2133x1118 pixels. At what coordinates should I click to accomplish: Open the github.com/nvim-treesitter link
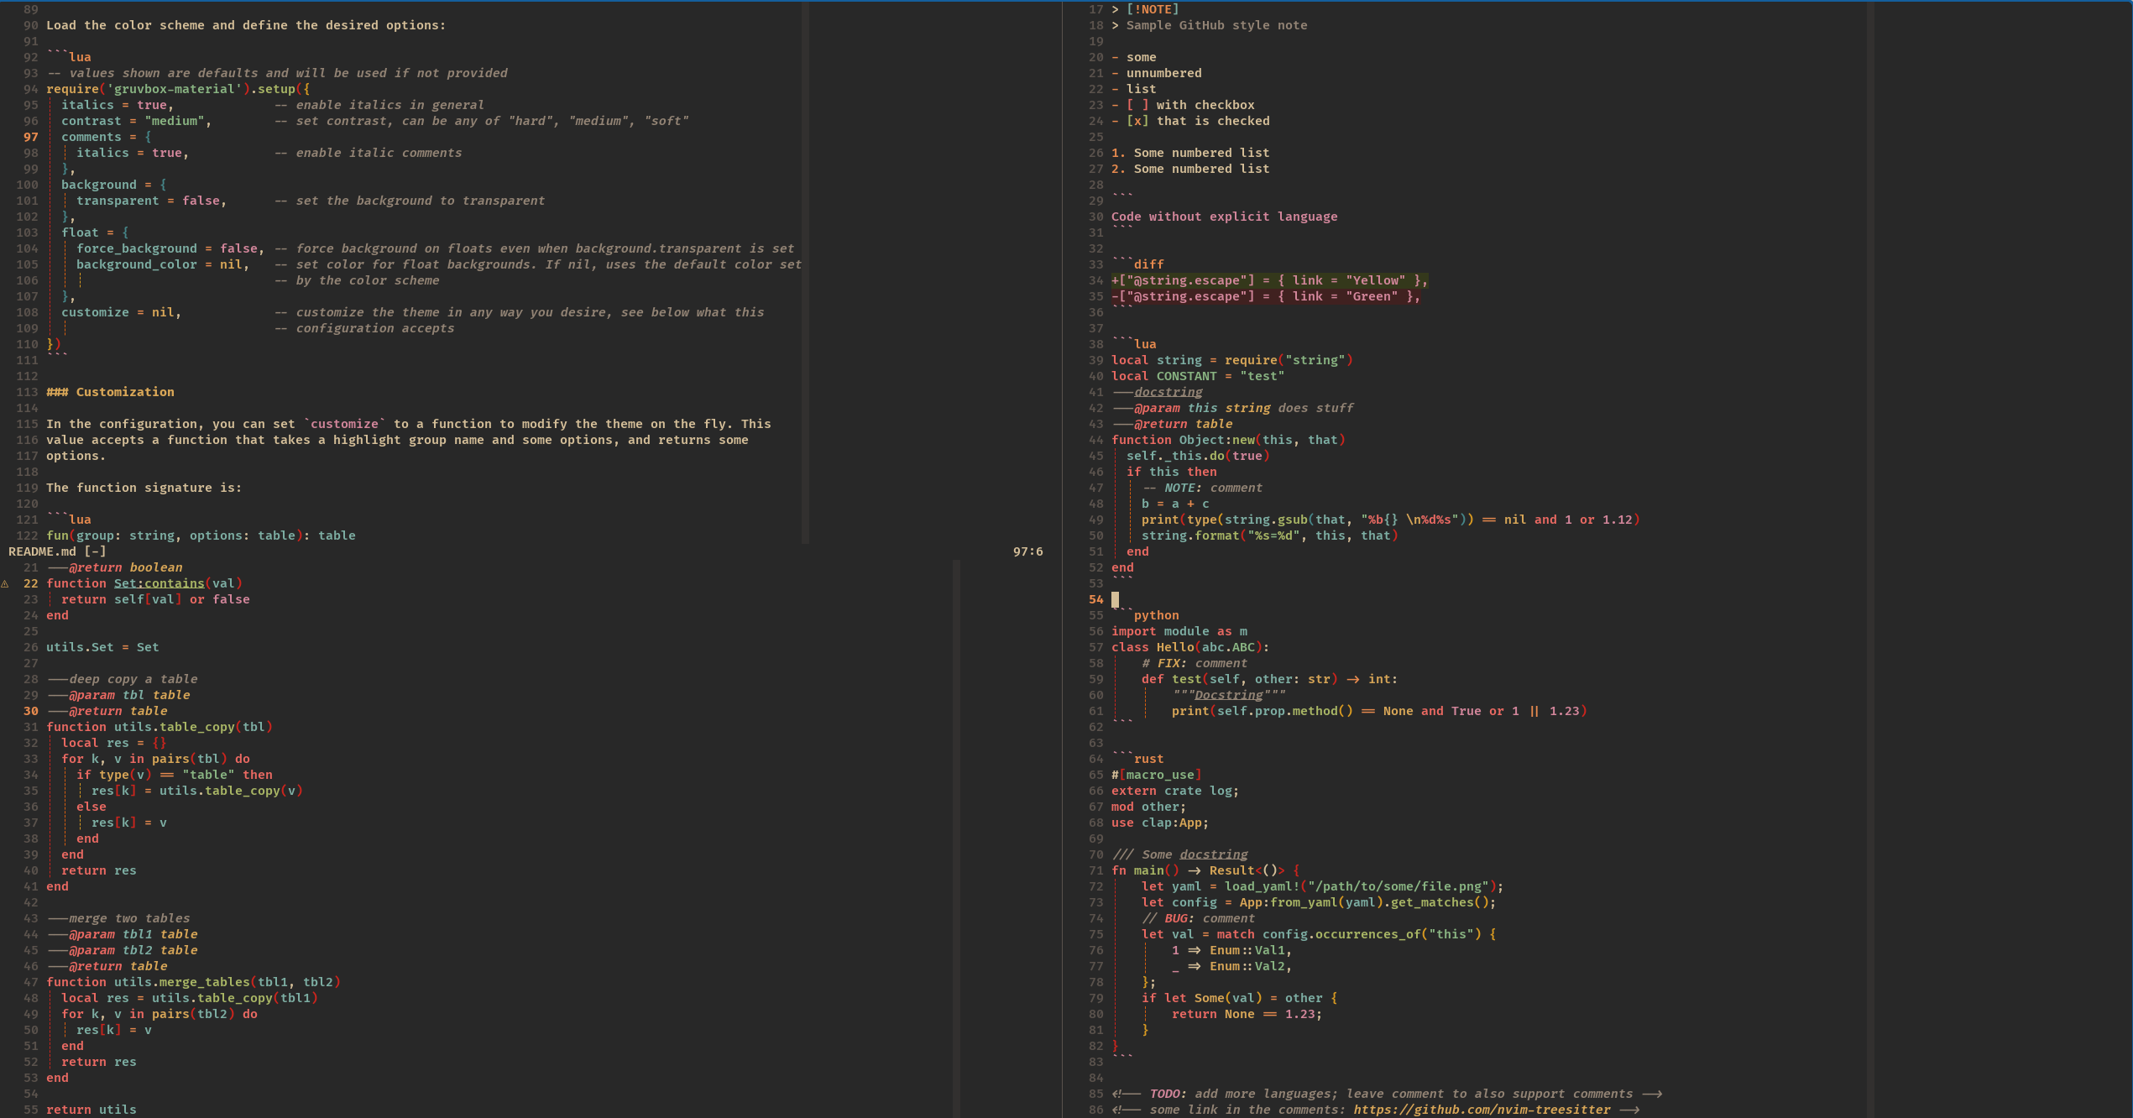click(1482, 1110)
